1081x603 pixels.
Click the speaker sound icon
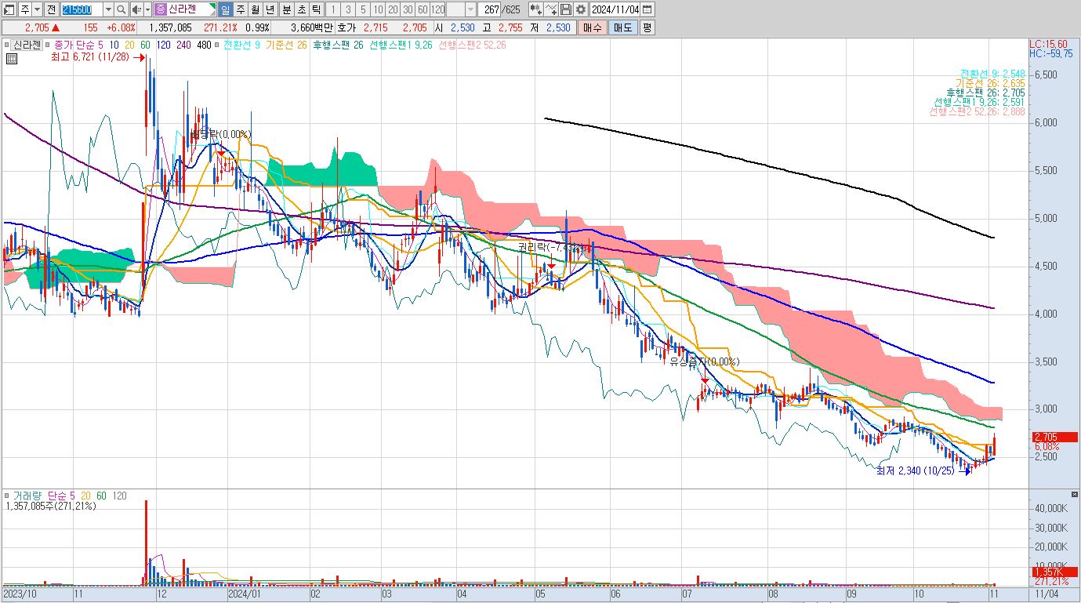click(x=137, y=9)
